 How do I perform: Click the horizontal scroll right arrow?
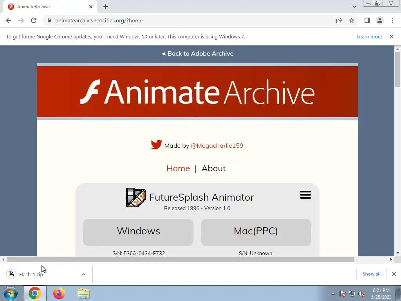click(391, 260)
